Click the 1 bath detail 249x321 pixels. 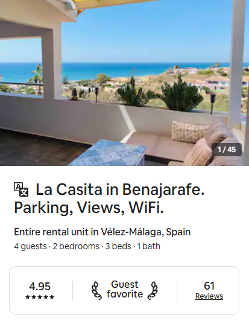(148, 246)
